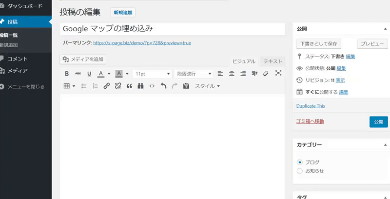The height and width of the screenshot is (199, 390).
Task: Select the お知らせ category radio button
Action: pyautogui.click(x=300, y=171)
